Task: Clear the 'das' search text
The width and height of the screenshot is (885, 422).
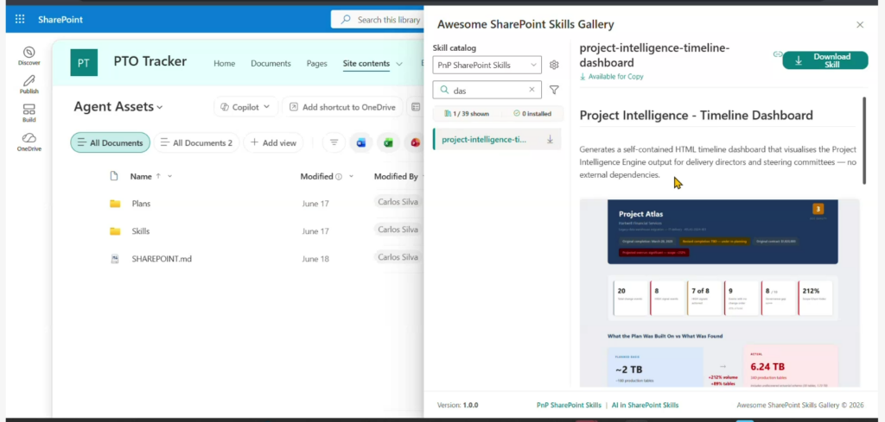Action: tap(532, 90)
